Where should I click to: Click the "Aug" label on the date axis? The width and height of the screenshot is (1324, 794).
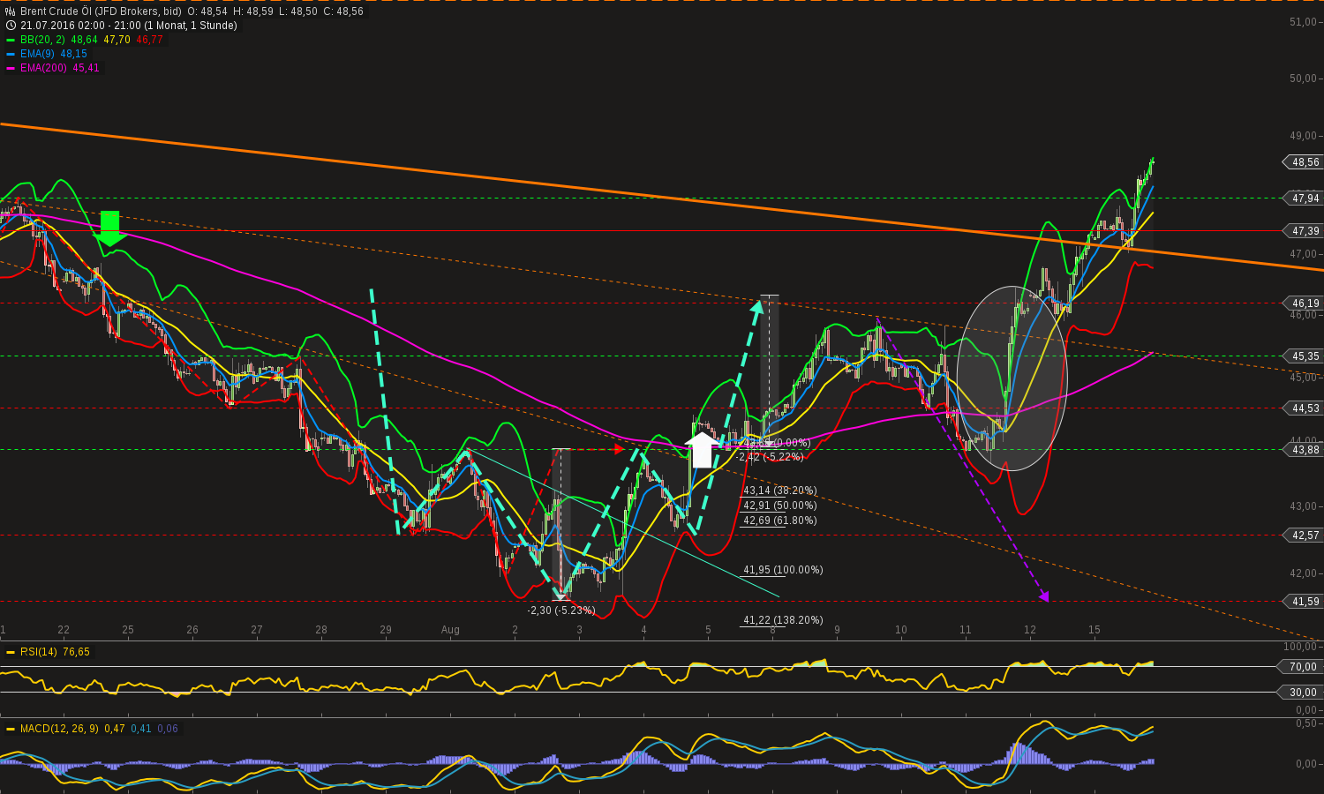click(x=450, y=630)
